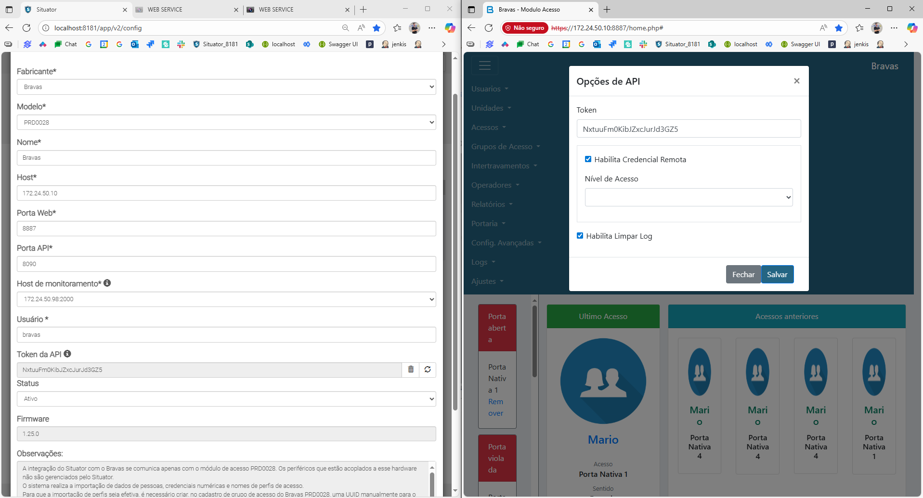Uncheck Habilita Limpar Log

pos(580,236)
